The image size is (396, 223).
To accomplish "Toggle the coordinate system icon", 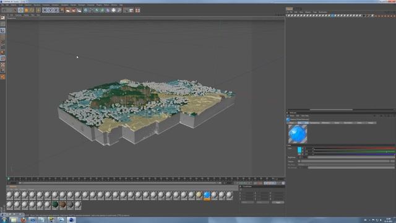I will point(62,10).
